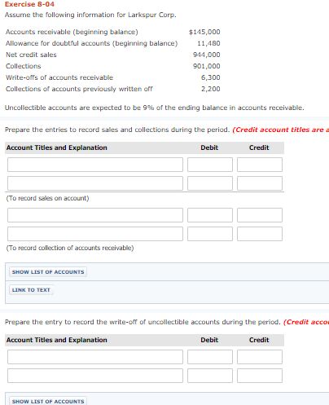Open the Link to Text button
The image size is (329, 405).
31,290
